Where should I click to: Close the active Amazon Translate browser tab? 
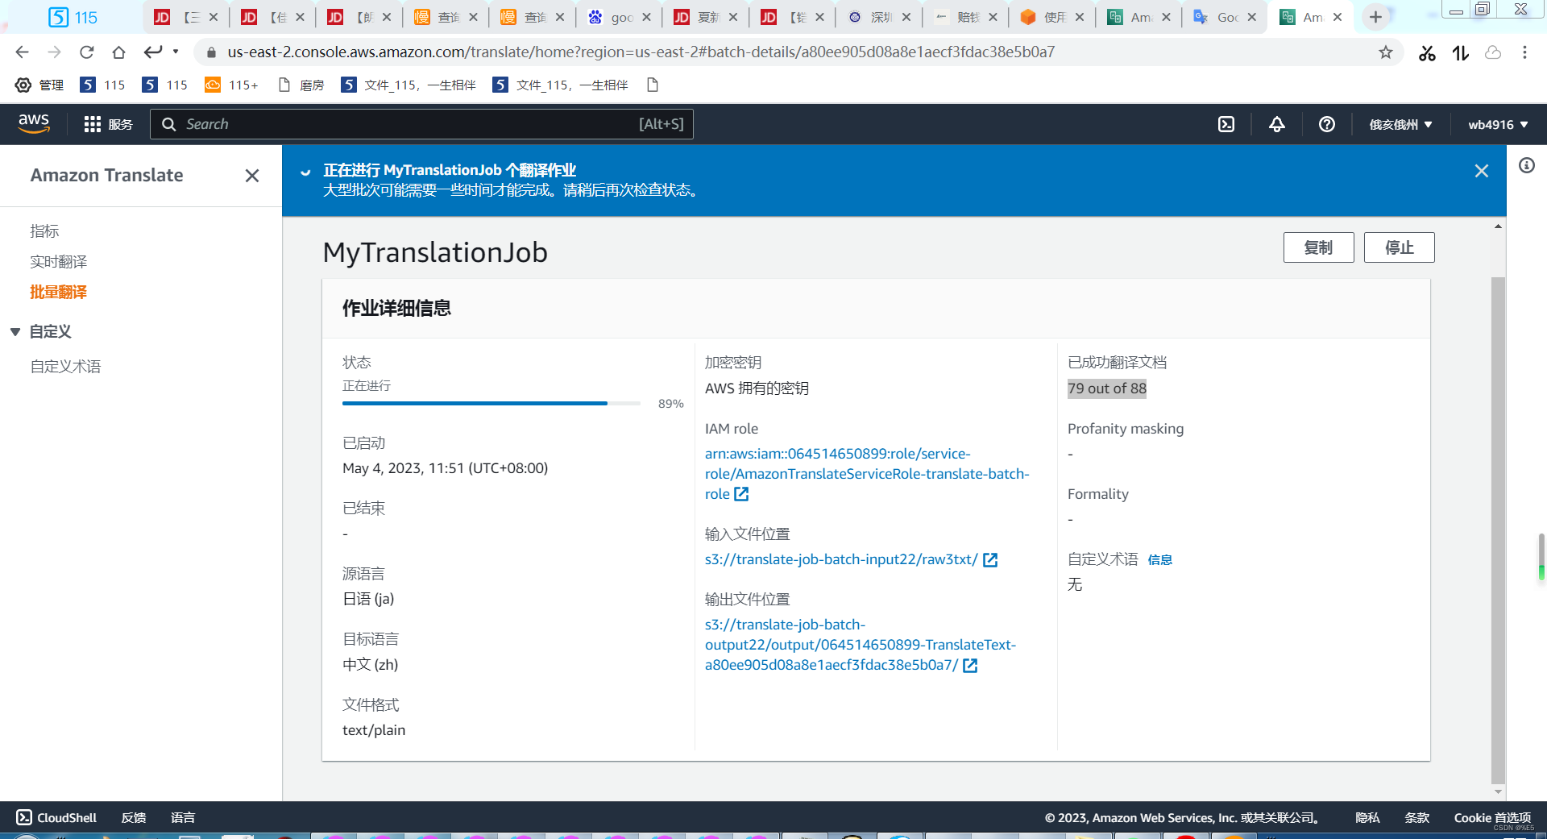click(x=1338, y=17)
